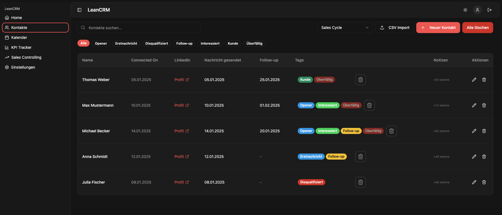Remove tags in Michael Becker's row
Image resolution: width=502 pixels, height=215 pixels.
tap(391, 131)
